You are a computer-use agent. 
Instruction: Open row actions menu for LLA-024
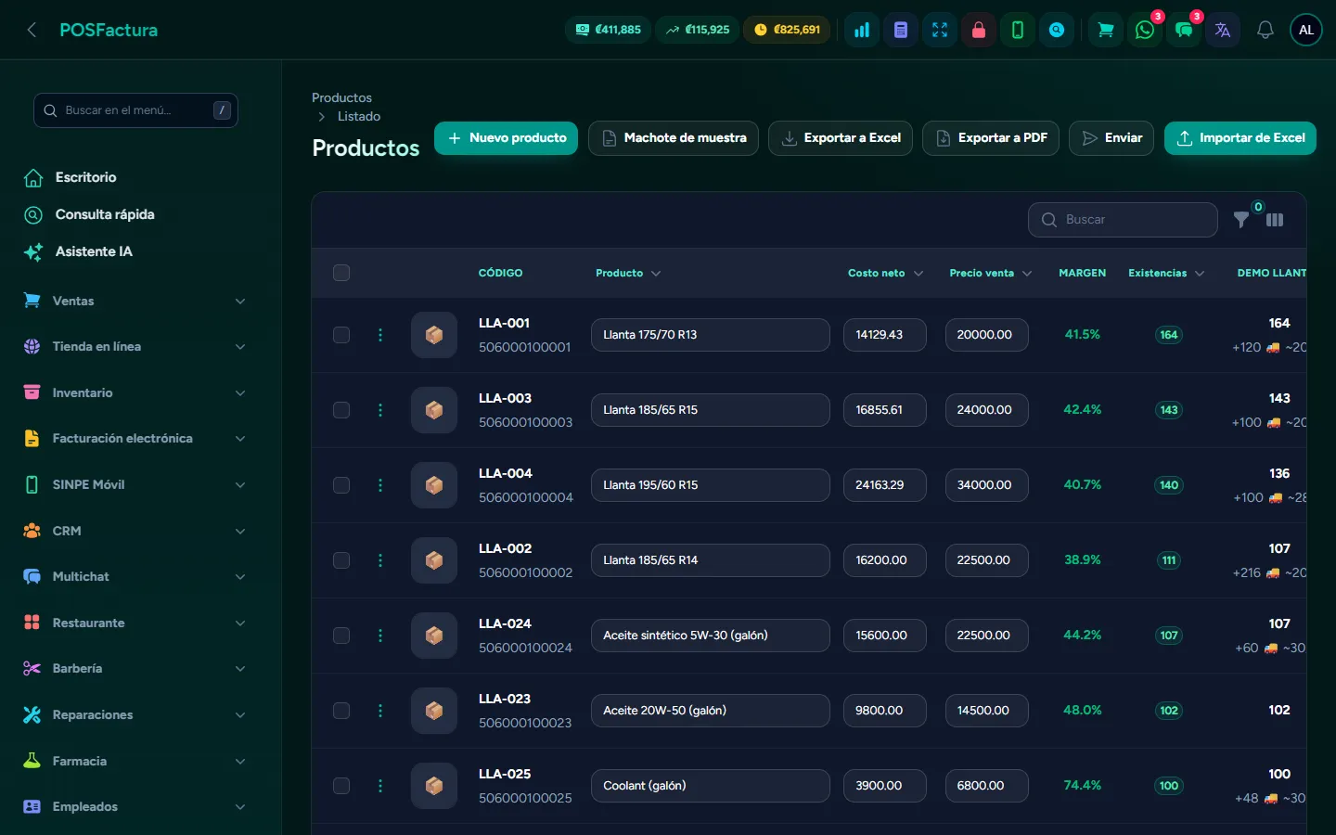(380, 636)
